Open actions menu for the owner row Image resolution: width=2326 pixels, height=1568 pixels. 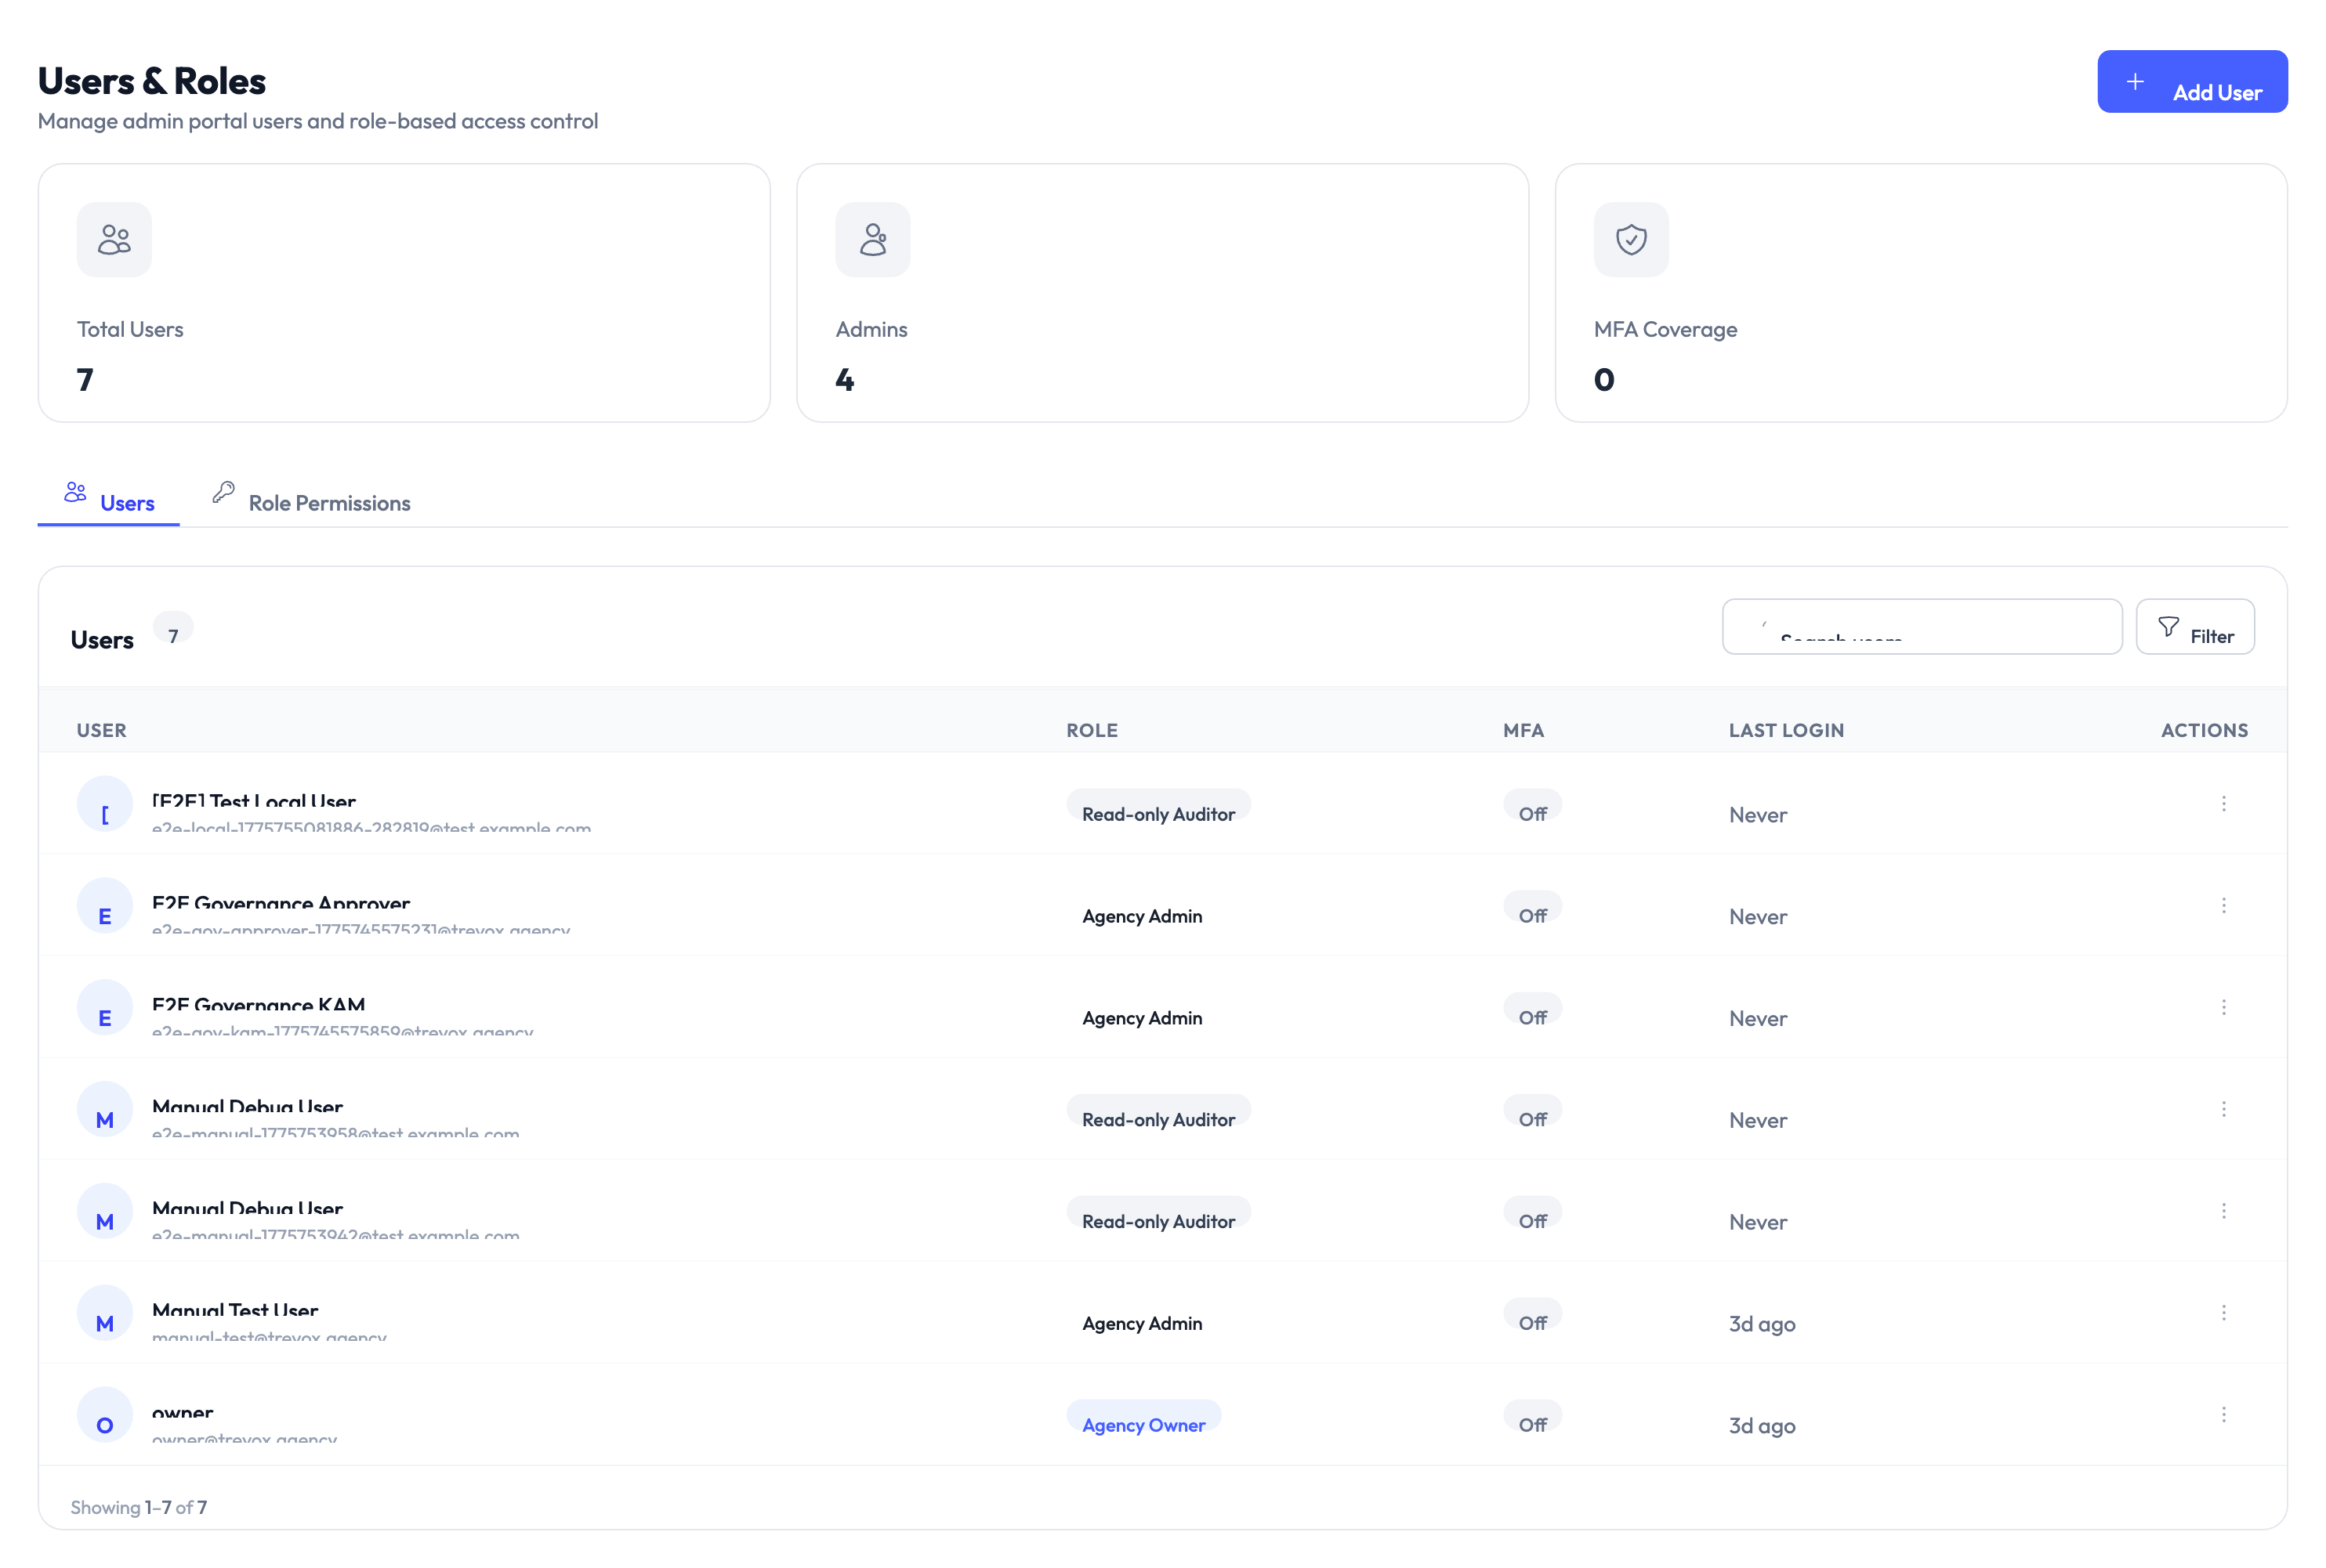2224,1414
